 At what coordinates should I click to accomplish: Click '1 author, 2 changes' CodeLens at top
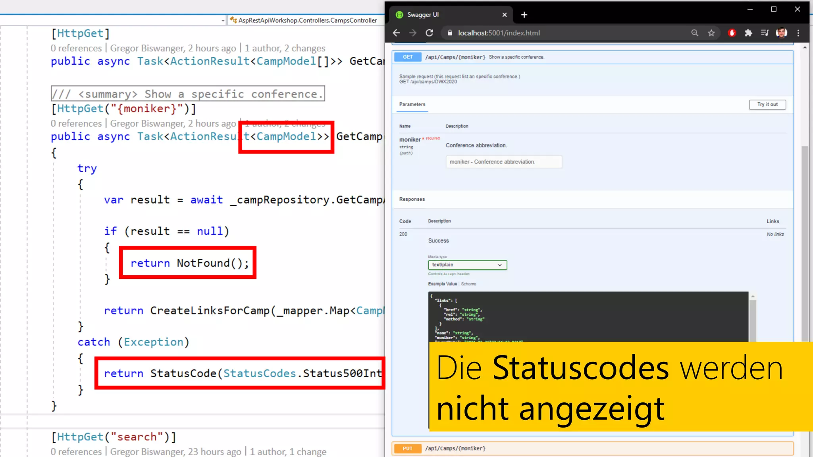pyautogui.click(x=285, y=48)
